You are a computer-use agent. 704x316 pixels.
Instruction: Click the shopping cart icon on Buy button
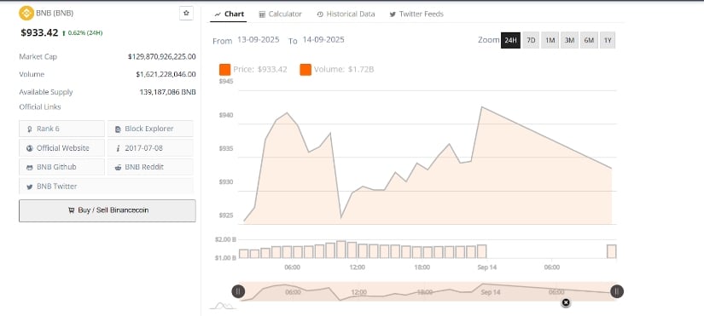coord(71,210)
